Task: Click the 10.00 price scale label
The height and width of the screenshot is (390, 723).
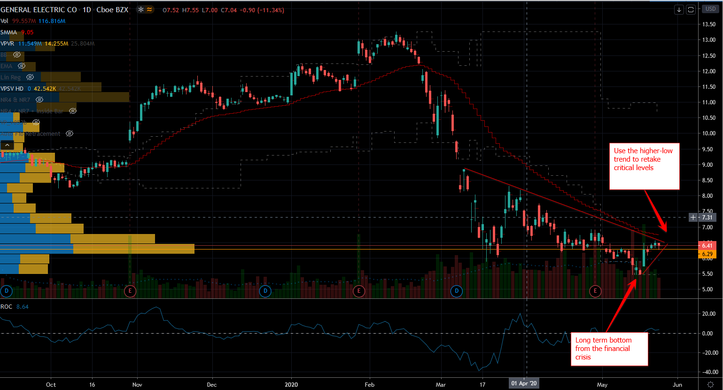Action: point(708,133)
